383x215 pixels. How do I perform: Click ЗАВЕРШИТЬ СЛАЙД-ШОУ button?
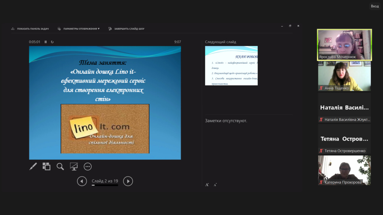[129, 29]
